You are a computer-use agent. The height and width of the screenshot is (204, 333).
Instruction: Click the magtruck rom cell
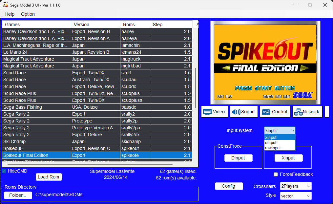tap(135, 59)
